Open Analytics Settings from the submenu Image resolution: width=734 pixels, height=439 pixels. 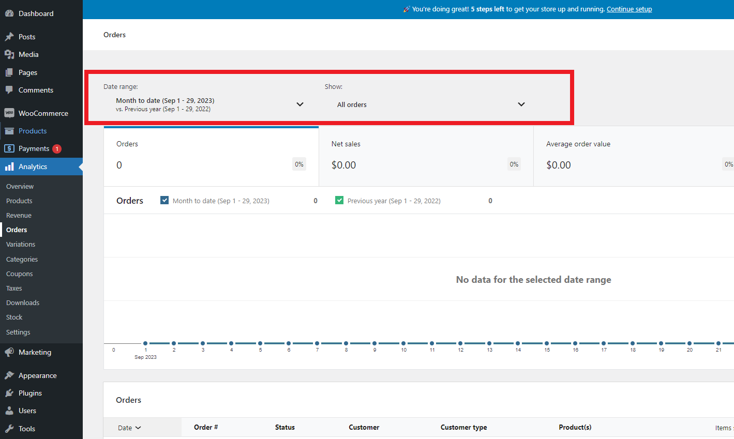pos(17,331)
